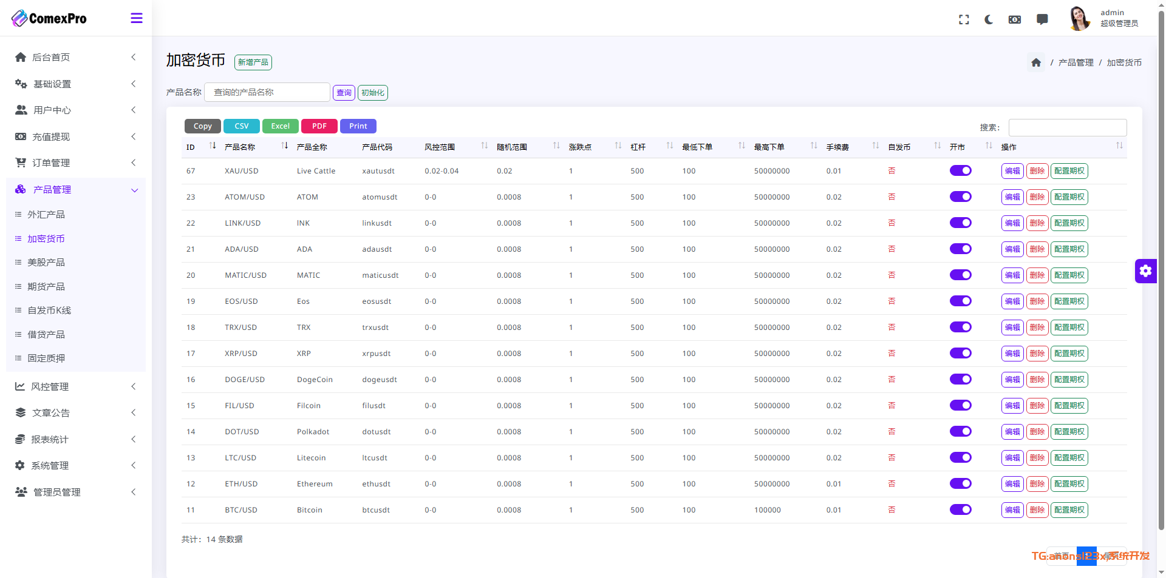Toggle market open switch for XAU/USD
The width and height of the screenshot is (1166, 578).
click(960, 171)
